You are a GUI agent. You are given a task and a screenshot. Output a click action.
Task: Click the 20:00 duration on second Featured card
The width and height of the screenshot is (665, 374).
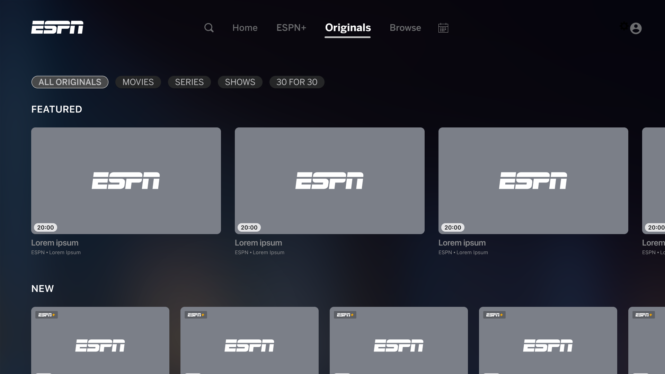[x=249, y=228]
